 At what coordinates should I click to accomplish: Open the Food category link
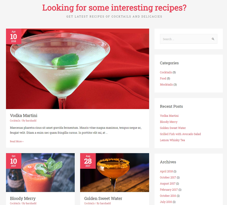tap(163, 79)
